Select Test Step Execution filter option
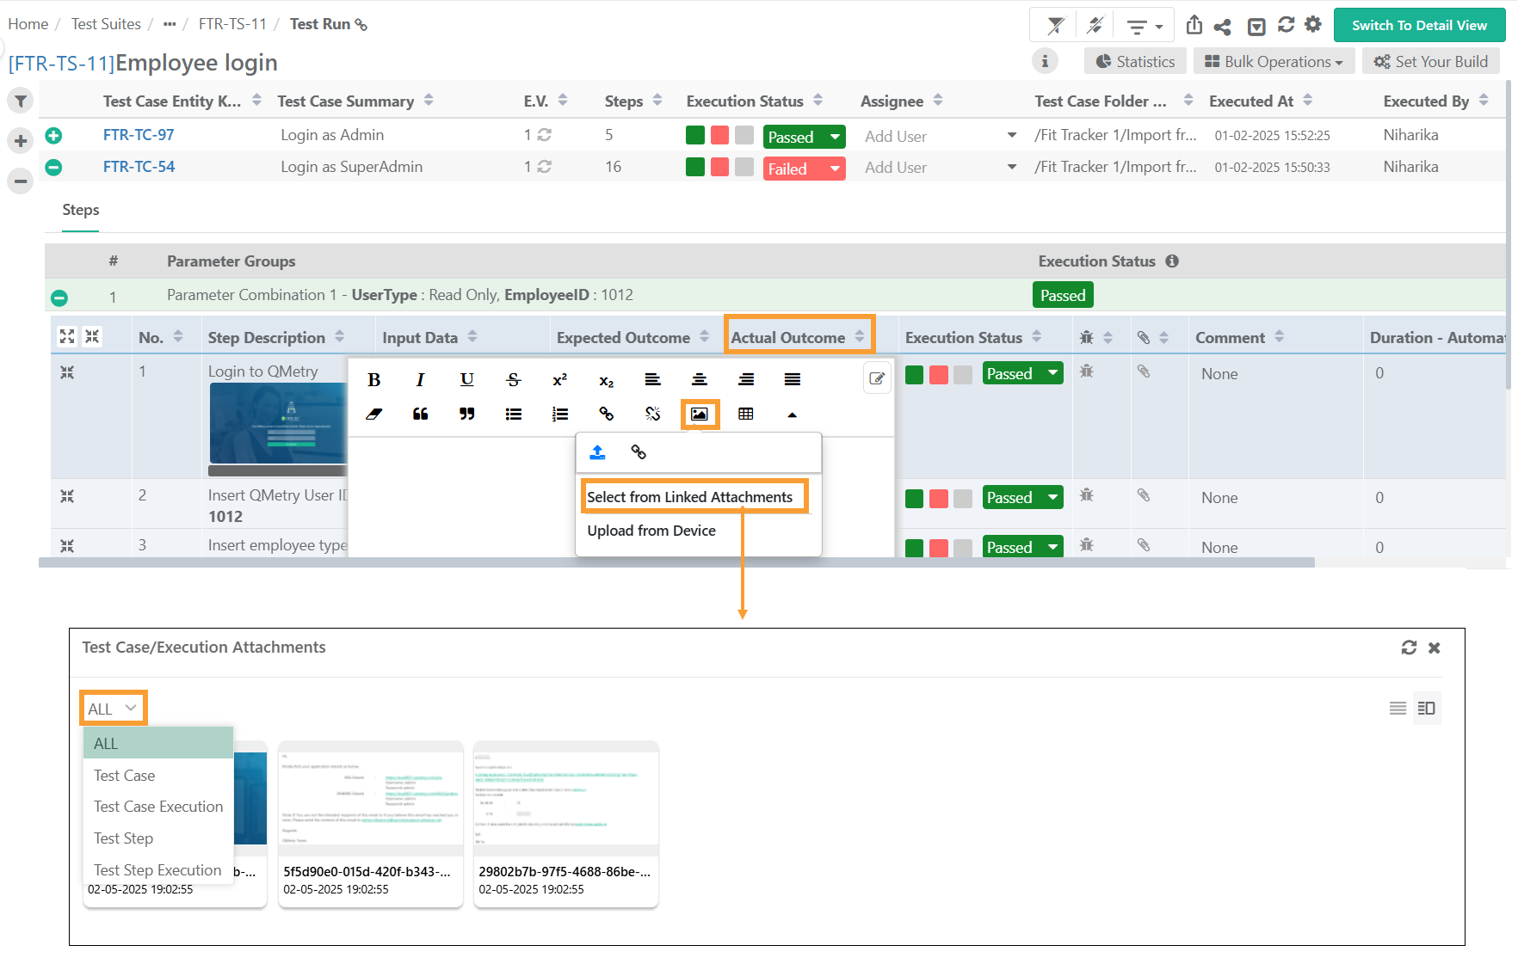The width and height of the screenshot is (1518, 970). tap(157, 870)
